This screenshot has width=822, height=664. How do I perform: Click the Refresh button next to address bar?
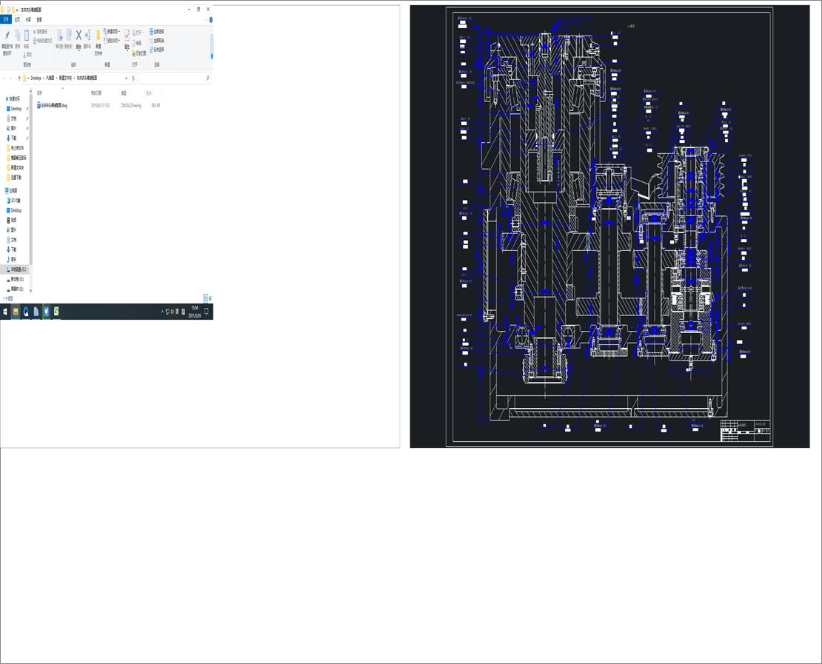(x=133, y=78)
